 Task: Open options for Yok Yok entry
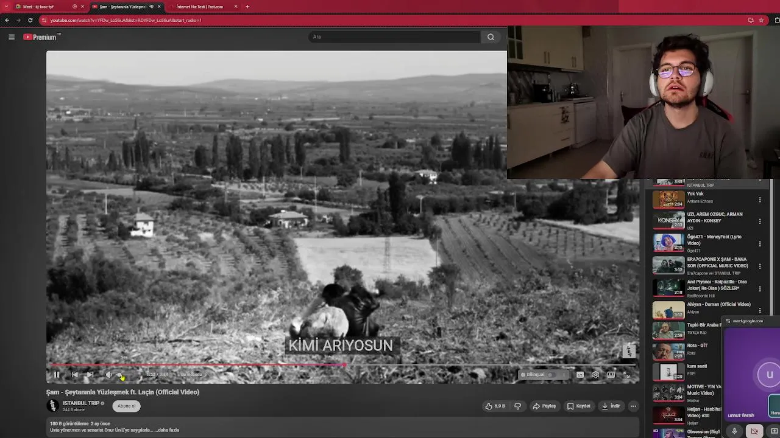[x=760, y=200]
